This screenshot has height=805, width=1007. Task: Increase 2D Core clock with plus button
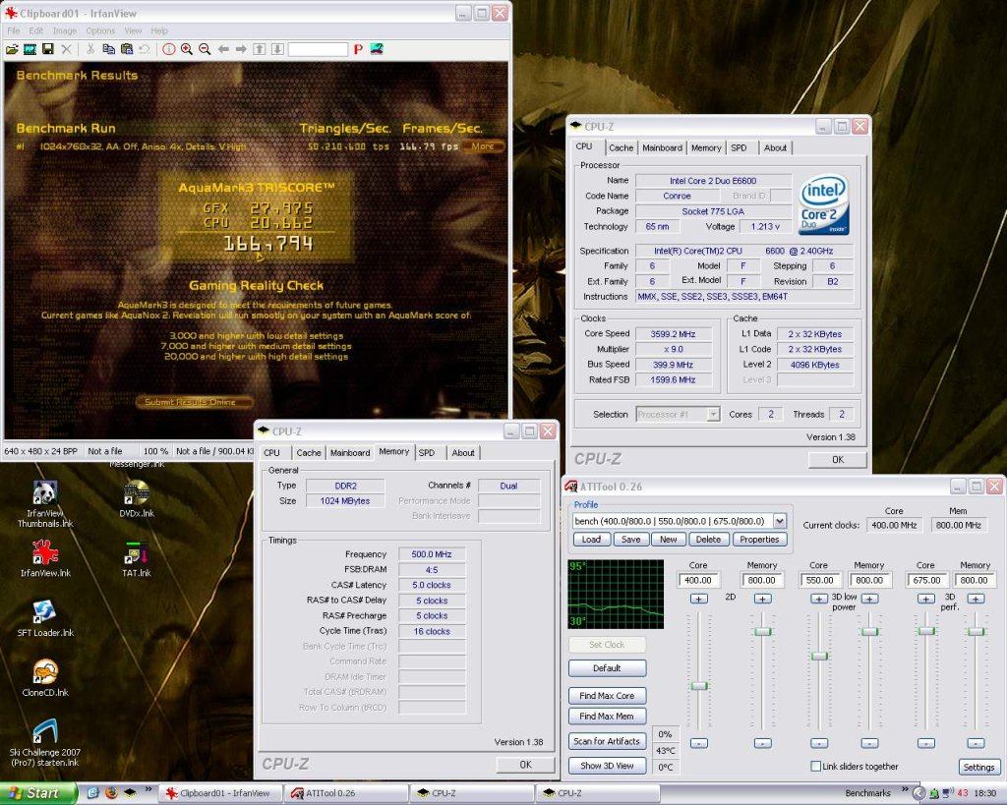(699, 599)
